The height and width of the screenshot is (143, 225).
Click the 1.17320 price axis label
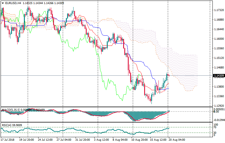point(218,10)
